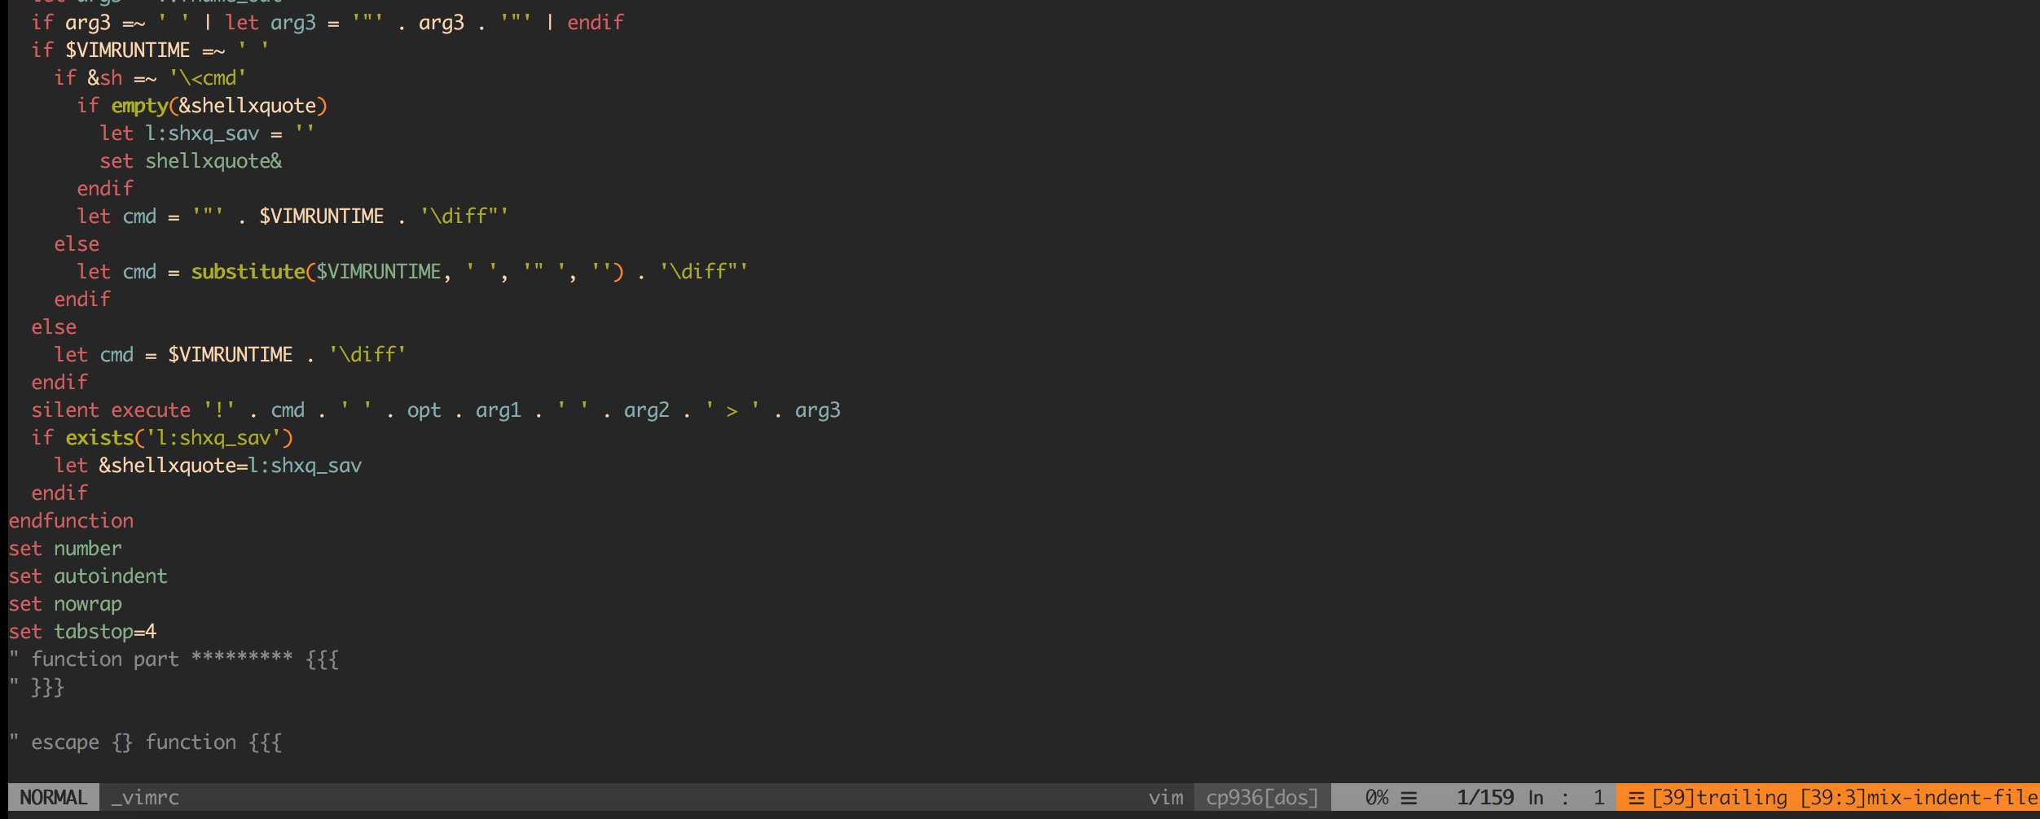Place cursor on 'endfunction' line
Viewport: 2040px width, 819px height.
coord(72,520)
